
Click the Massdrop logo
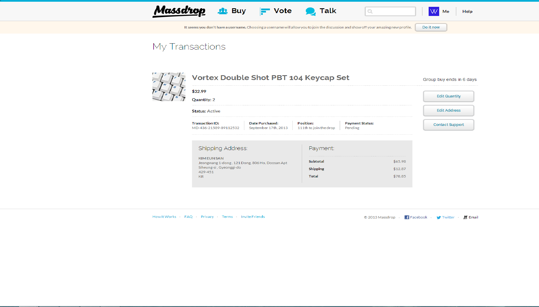pos(179,11)
